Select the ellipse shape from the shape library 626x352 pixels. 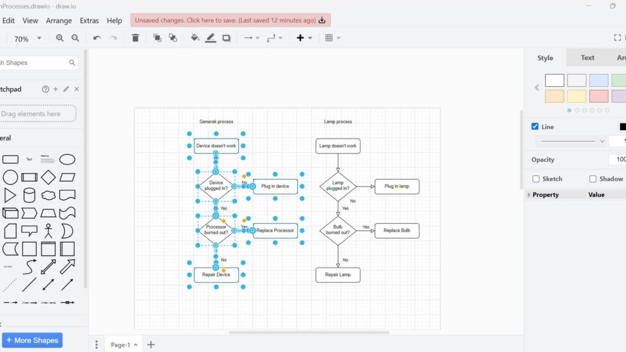(x=67, y=159)
